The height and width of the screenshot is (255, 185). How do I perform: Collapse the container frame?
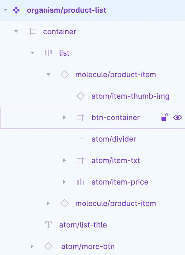(x=16, y=32)
